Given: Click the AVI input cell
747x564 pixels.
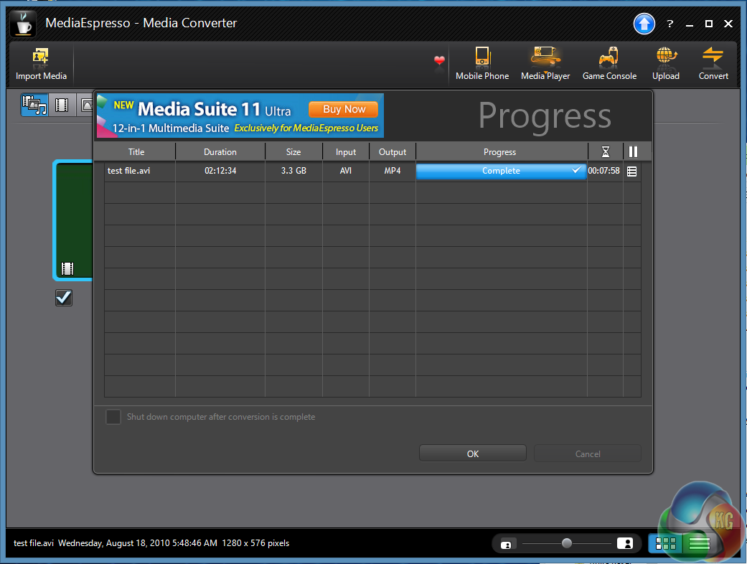Looking at the screenshot, I should 346,171.
